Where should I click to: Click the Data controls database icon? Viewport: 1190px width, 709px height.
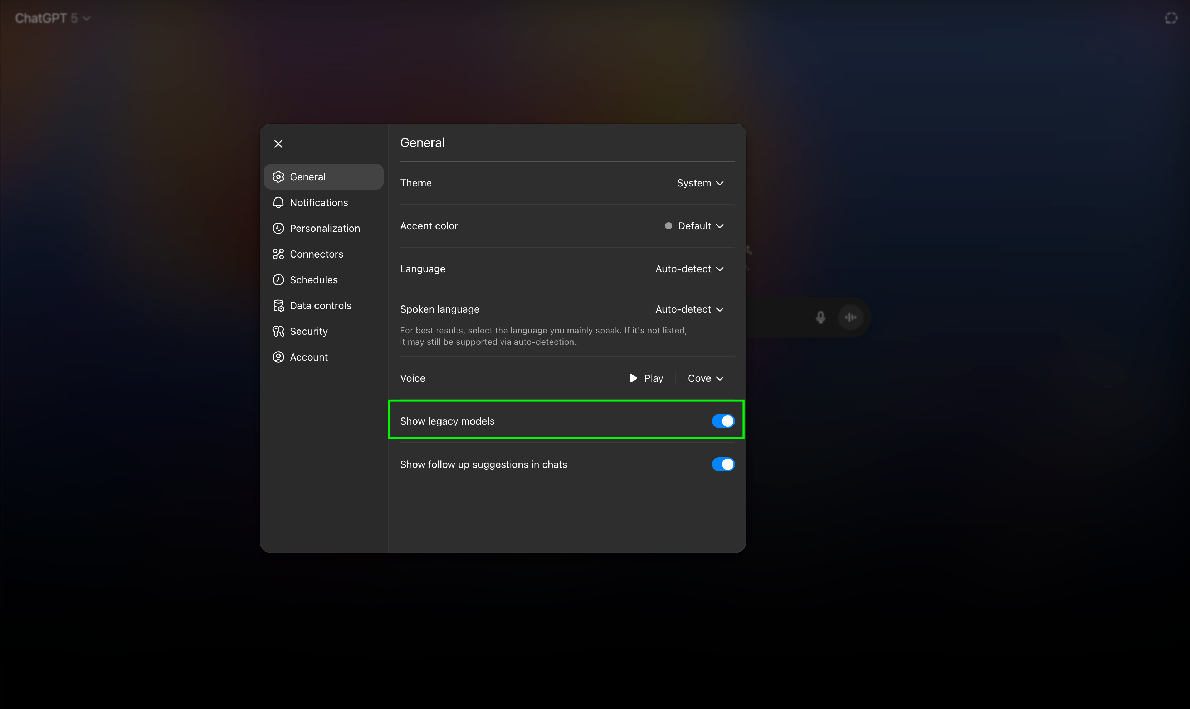(278, 306)
